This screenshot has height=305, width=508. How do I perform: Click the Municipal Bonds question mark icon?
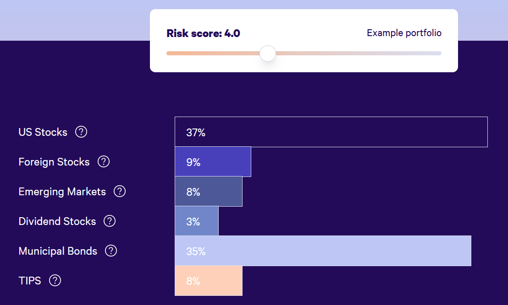111,251
